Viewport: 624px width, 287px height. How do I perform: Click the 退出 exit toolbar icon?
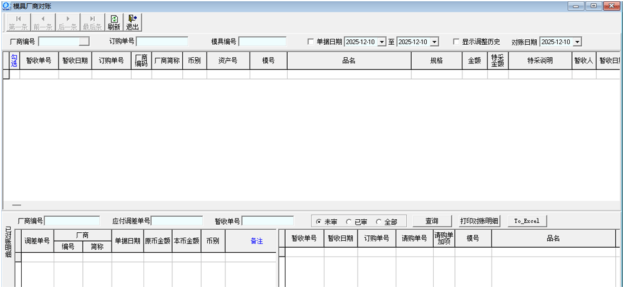132,22
